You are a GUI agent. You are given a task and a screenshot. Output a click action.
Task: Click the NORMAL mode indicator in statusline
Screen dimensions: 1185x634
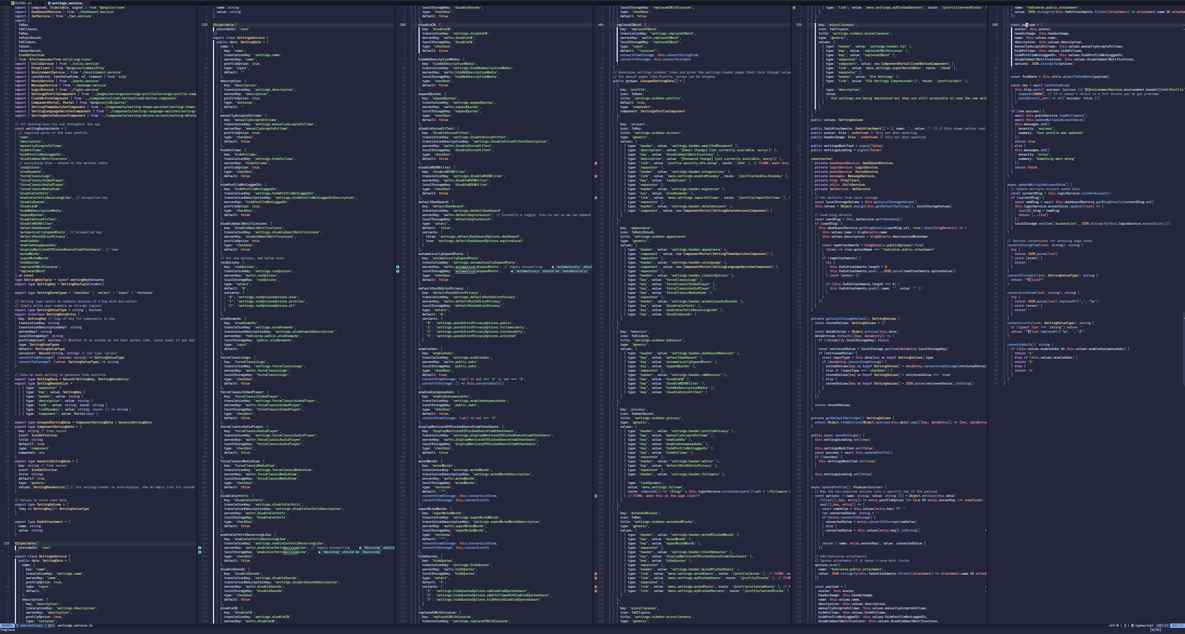(7, 625)
